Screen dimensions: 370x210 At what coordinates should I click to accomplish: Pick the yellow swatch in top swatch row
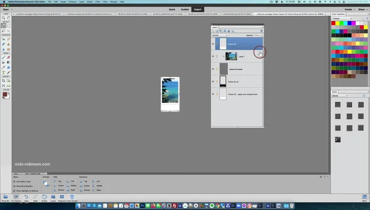pos(337,23)
